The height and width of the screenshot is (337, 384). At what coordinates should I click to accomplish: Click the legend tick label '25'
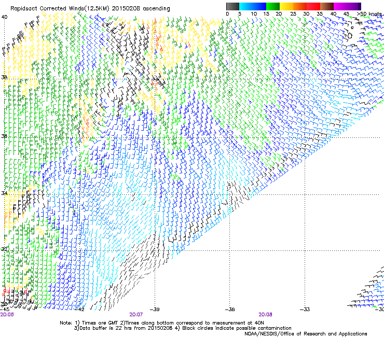[293, 14]
